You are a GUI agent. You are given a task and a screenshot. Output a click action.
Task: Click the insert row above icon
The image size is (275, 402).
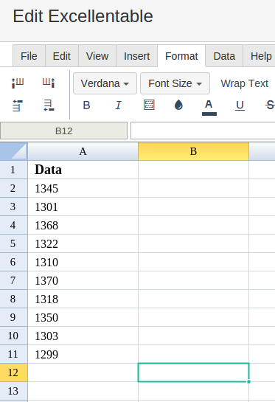(x=18, y=105)
